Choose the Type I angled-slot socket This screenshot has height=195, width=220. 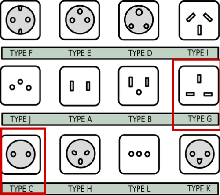pos(199,20)
